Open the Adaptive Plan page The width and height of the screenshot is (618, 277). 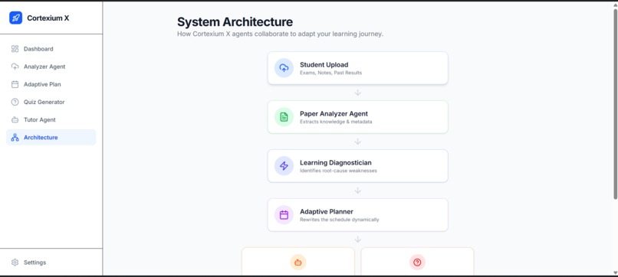click(51, 84)
